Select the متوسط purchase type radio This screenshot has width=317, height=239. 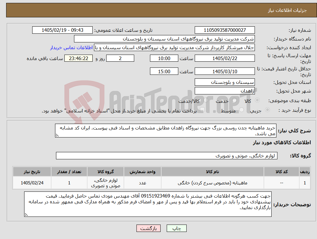click(241, 110)
